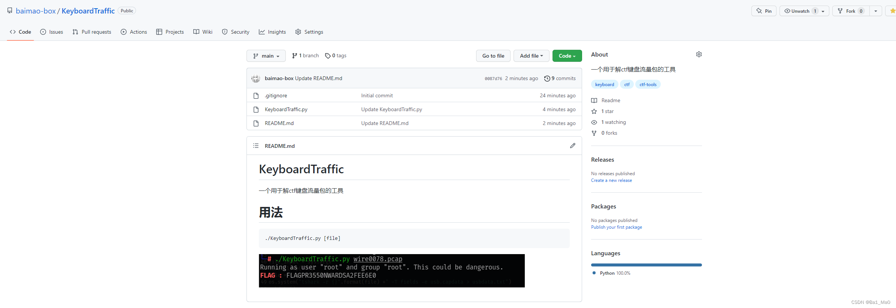
Task: Open the Pull requests tab
Action: click(92, 32)
